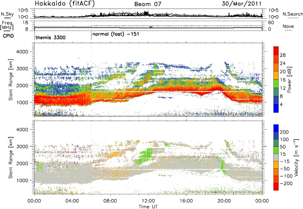This screenshot has width=303, height=209.
Task: Click the dashed CPID change line in power panel
Action: click(x=91, y=79)
